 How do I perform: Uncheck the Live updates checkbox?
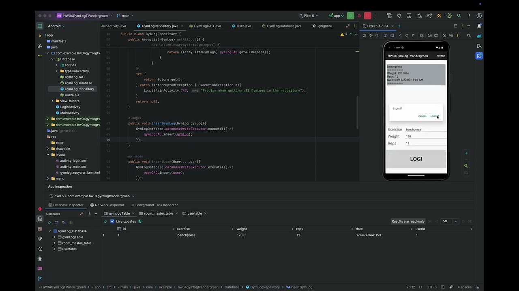pos(112,221)
